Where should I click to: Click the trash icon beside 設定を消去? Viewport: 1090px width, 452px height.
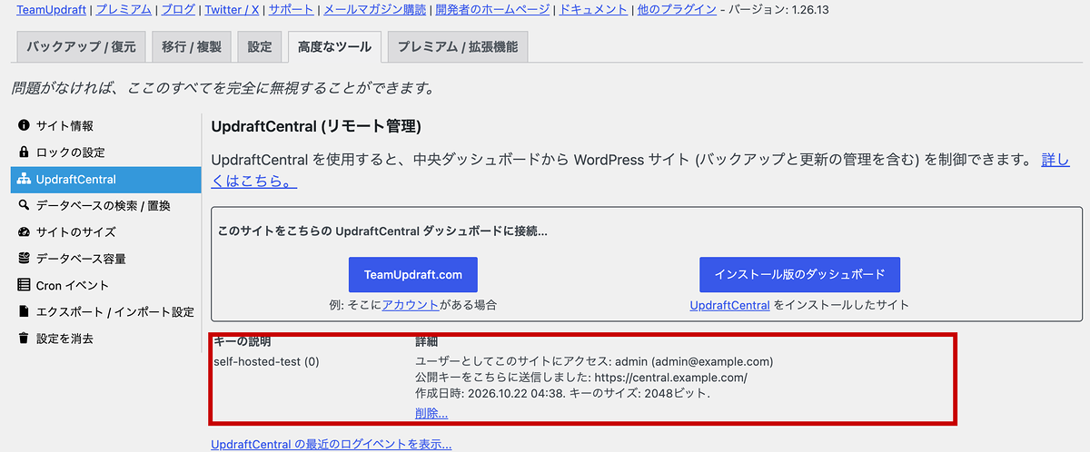pos(24,339)
